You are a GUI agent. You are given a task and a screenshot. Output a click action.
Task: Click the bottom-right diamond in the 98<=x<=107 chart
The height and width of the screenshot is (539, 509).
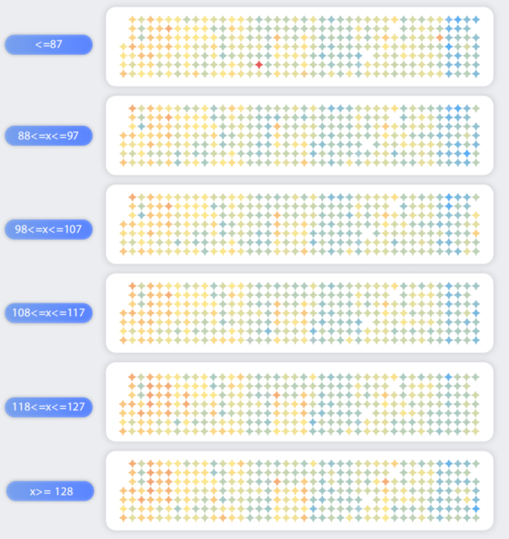pos(476,251)
